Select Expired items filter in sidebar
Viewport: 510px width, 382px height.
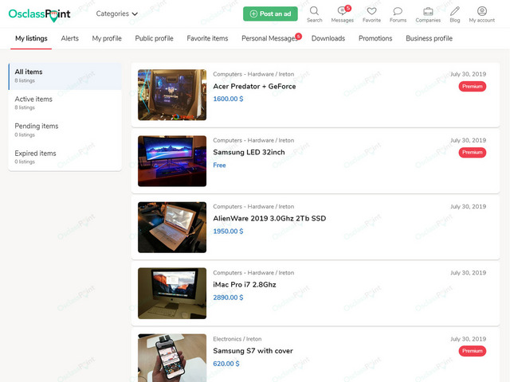pyautogui.click(x=65, y=157)
